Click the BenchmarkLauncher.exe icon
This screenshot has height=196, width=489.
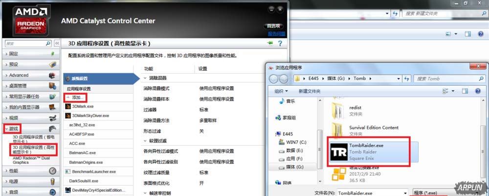click(67, 172)
